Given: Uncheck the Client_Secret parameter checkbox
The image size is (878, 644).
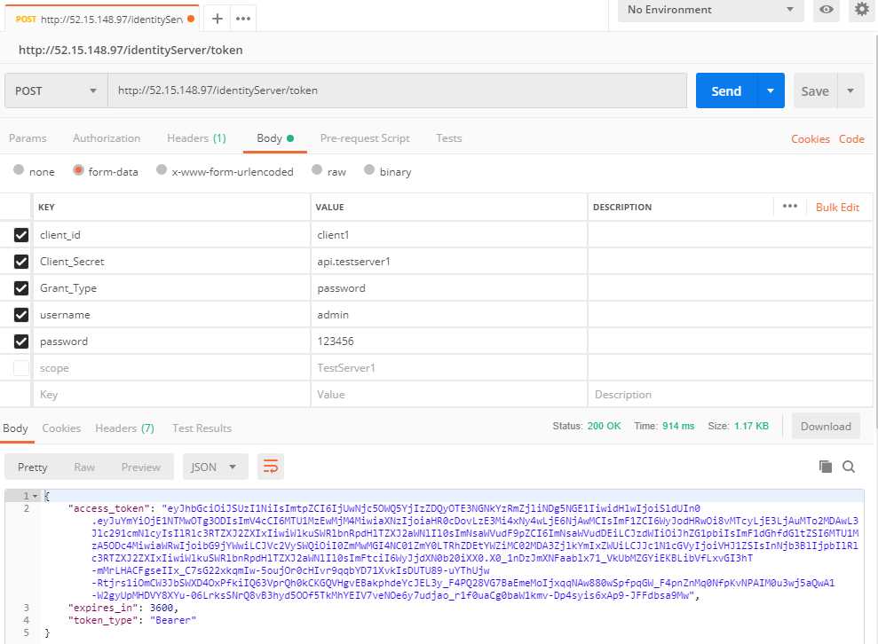Looking at the screenshot, I should [21, 262].
